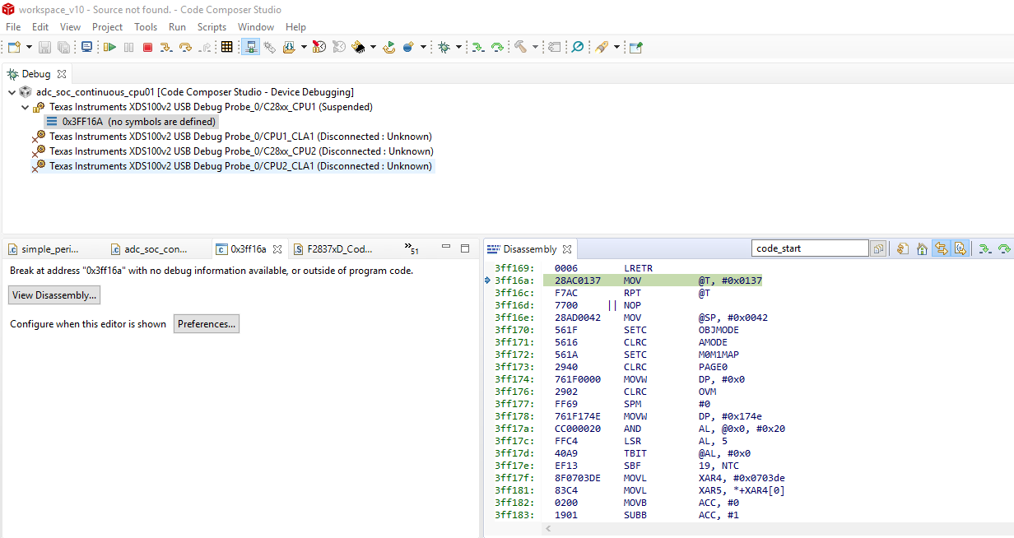
Task: Click the Home icon in Disassembly toolbar
Action: (922, 248)
